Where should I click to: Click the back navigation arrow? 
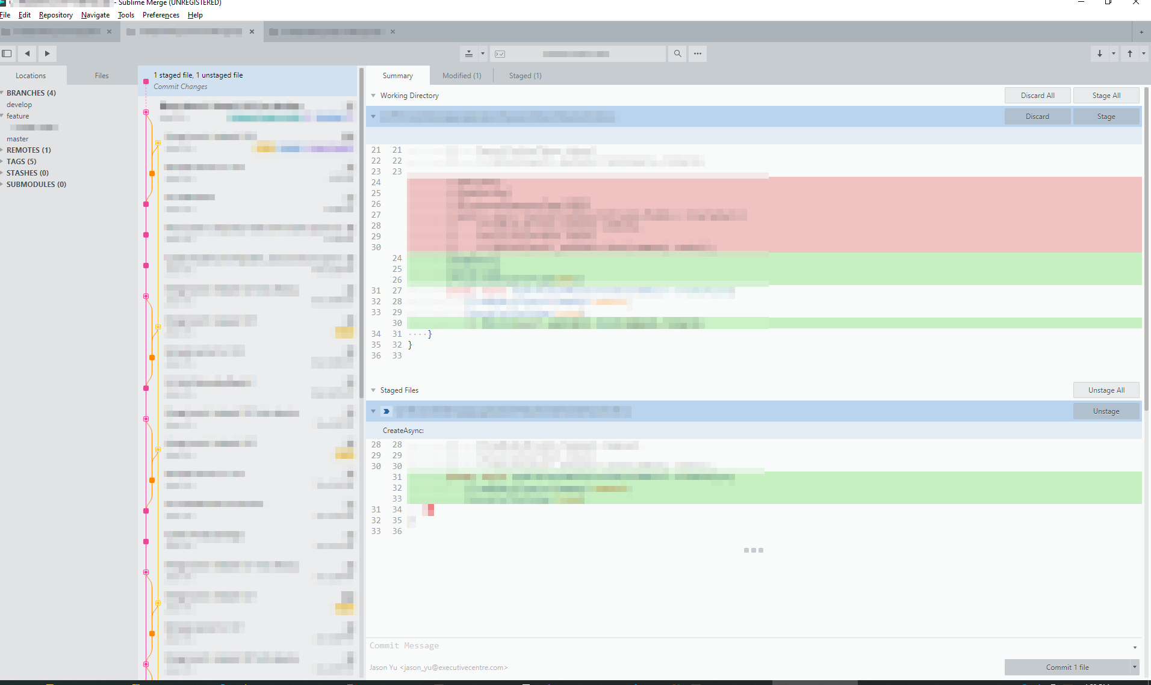tap(26, 54)
